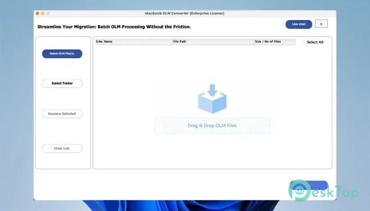Click the download box icon in the drop zone
This screenshot has width=370, height=211.
pos(212,99)
